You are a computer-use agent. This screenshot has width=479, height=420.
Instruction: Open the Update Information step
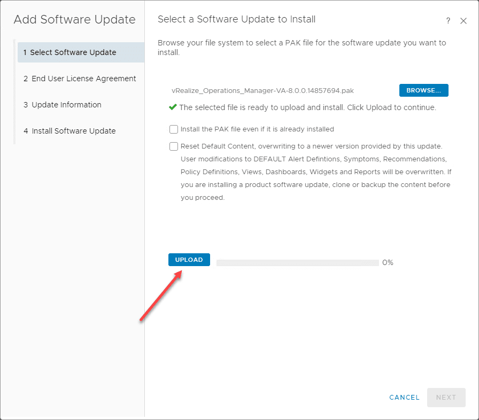(62, 105)
